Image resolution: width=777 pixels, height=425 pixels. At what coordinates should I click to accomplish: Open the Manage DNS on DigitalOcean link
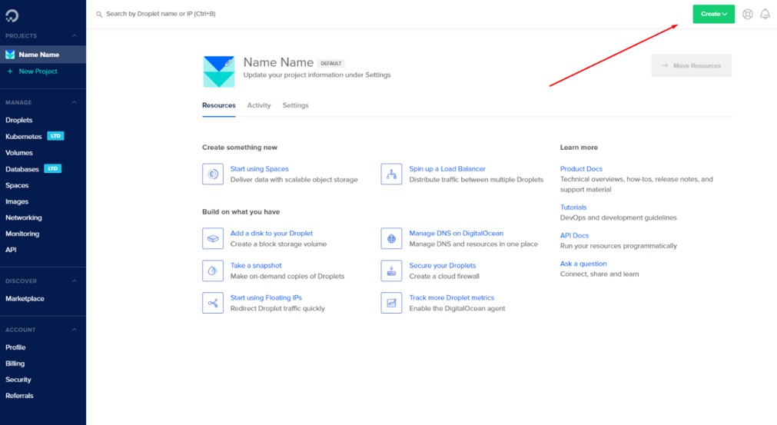pyautogui.click(x=456, y=234)
